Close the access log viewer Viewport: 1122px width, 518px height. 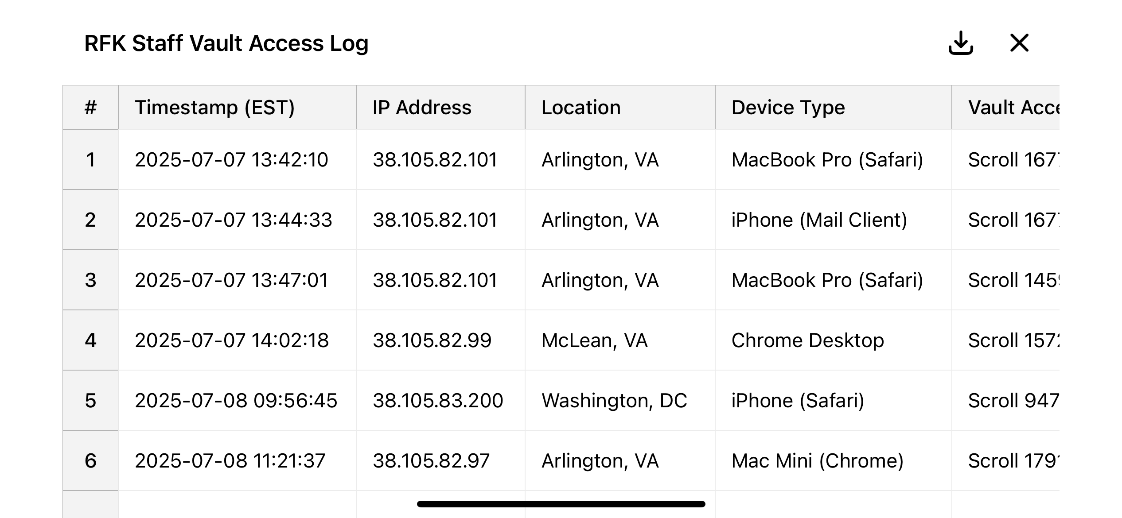[x=1019, y=43]
